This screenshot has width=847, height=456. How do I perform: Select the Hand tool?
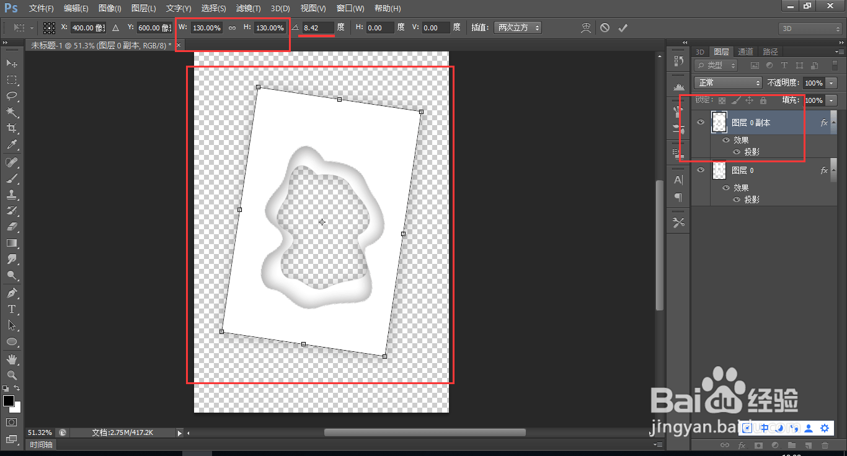tap(12, 359)
